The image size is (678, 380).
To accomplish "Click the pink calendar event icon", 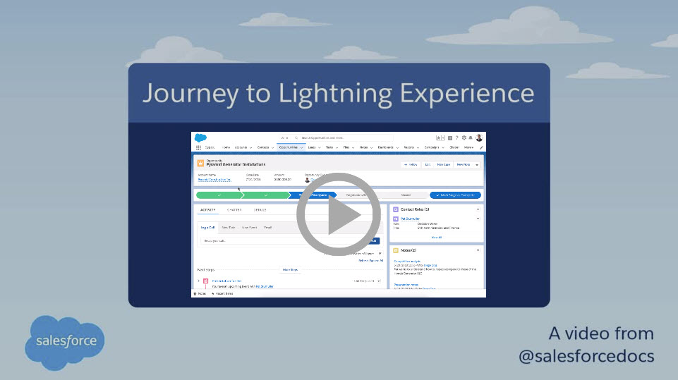I will tap(206, 281).
